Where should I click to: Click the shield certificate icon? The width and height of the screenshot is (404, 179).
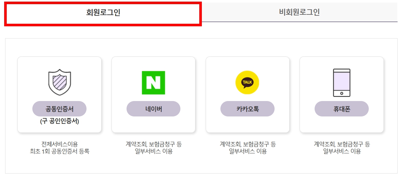pos(60,82)
